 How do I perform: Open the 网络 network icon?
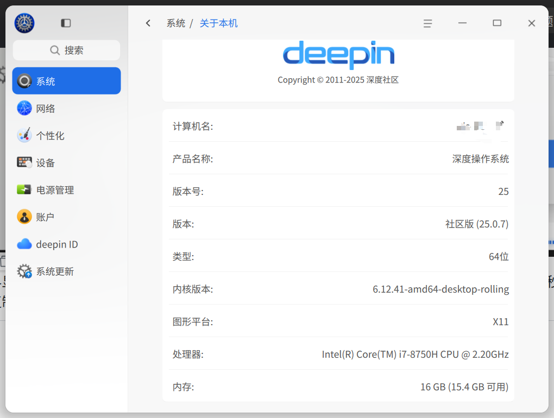(x=24, y=108)
